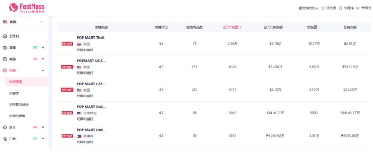
Task: Collapse the 小店 menu chevron
Action: point(43,70)
